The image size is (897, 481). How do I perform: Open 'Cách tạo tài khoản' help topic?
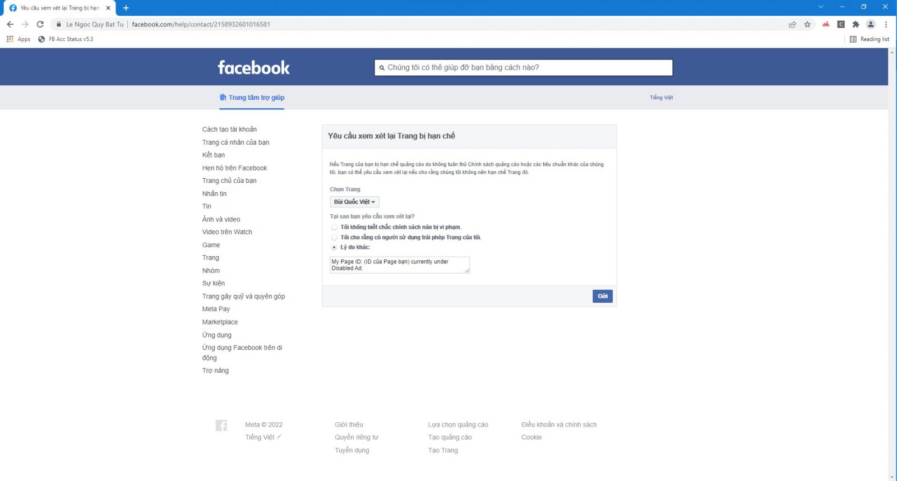229,129
